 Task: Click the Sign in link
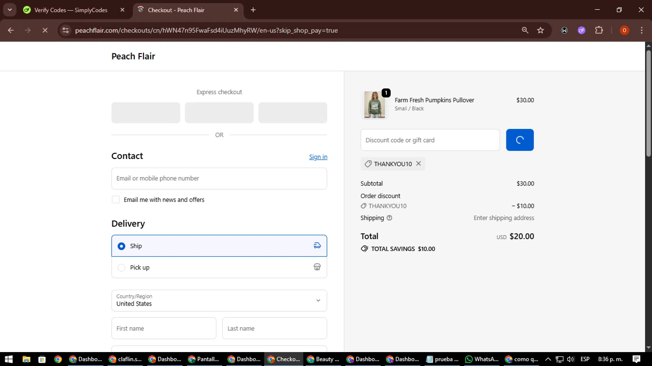[318, 157]
